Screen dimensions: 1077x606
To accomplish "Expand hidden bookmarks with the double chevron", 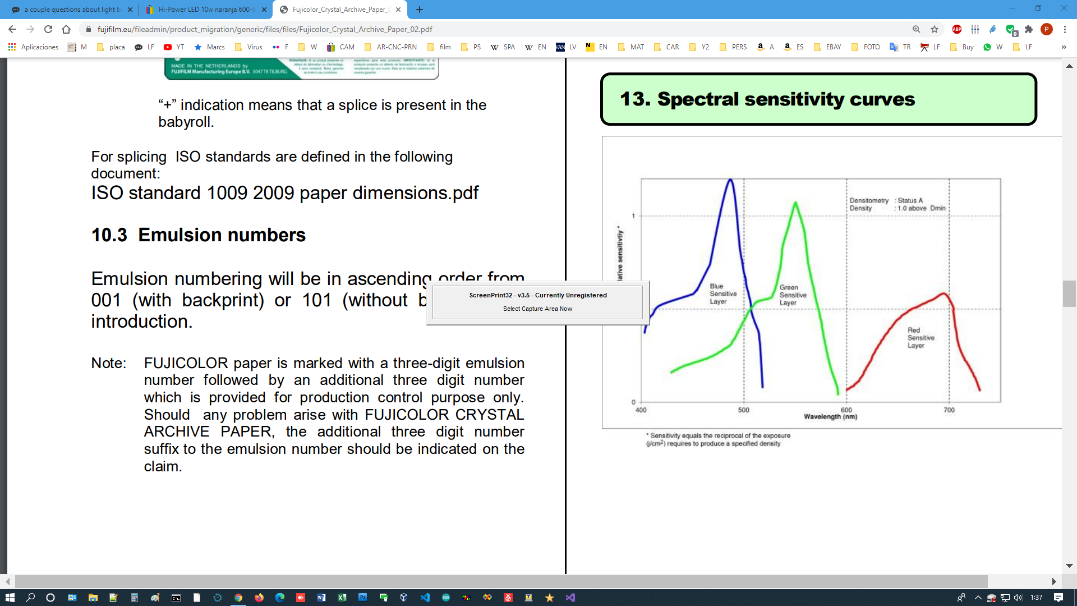I will 1064,47.
